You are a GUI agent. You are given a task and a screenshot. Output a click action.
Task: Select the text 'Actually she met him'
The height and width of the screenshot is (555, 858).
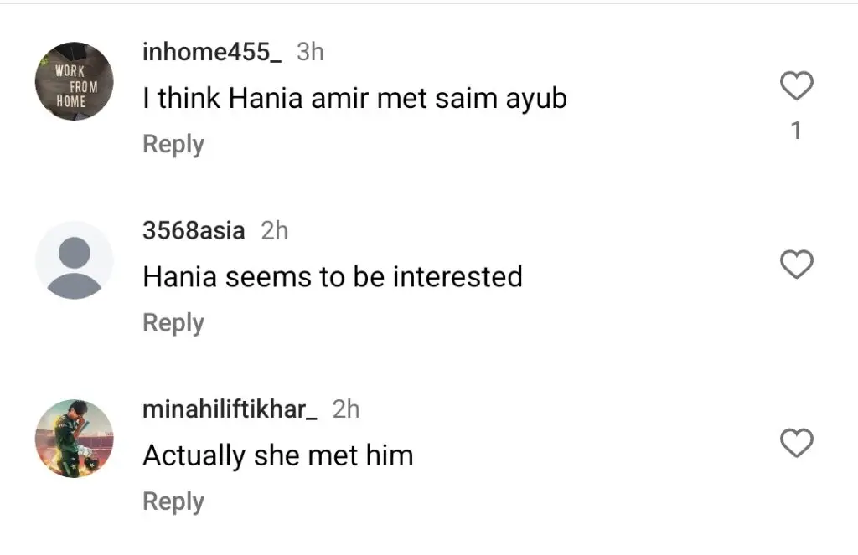(x=278, y=455)
